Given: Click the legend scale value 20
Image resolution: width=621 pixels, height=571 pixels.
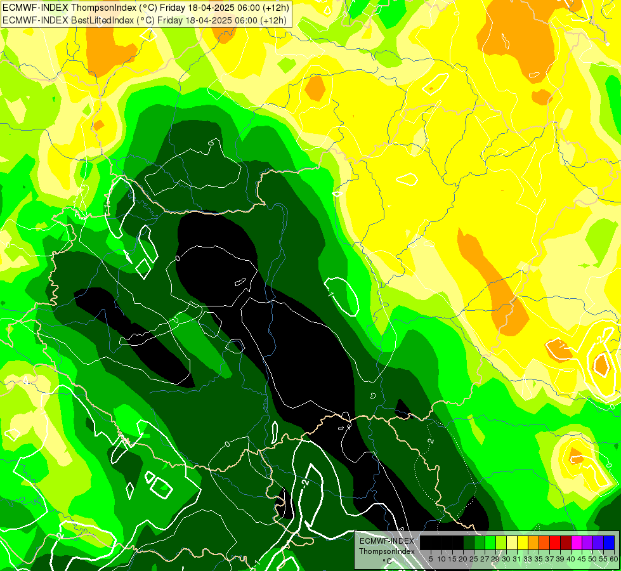Looking at the screenshot, I should coord(463,559).
